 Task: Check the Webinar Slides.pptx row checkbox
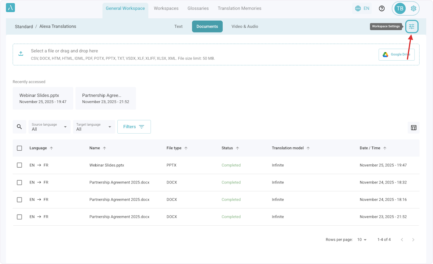[x=19, y=165]
